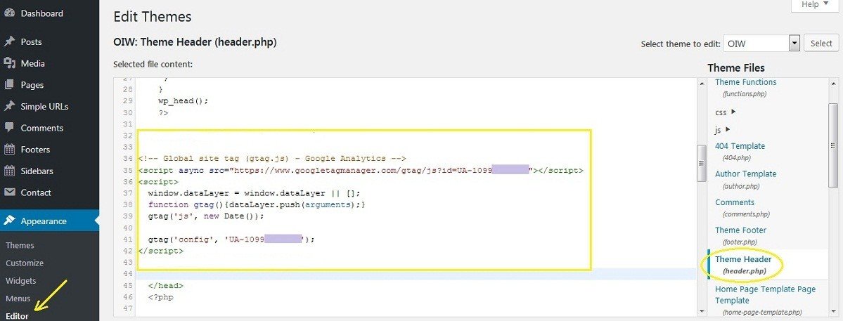Screen dimensions: 843x321
Task: Click empty line 44 in editor
Action: pyautogui.click(x=417, y=274)
